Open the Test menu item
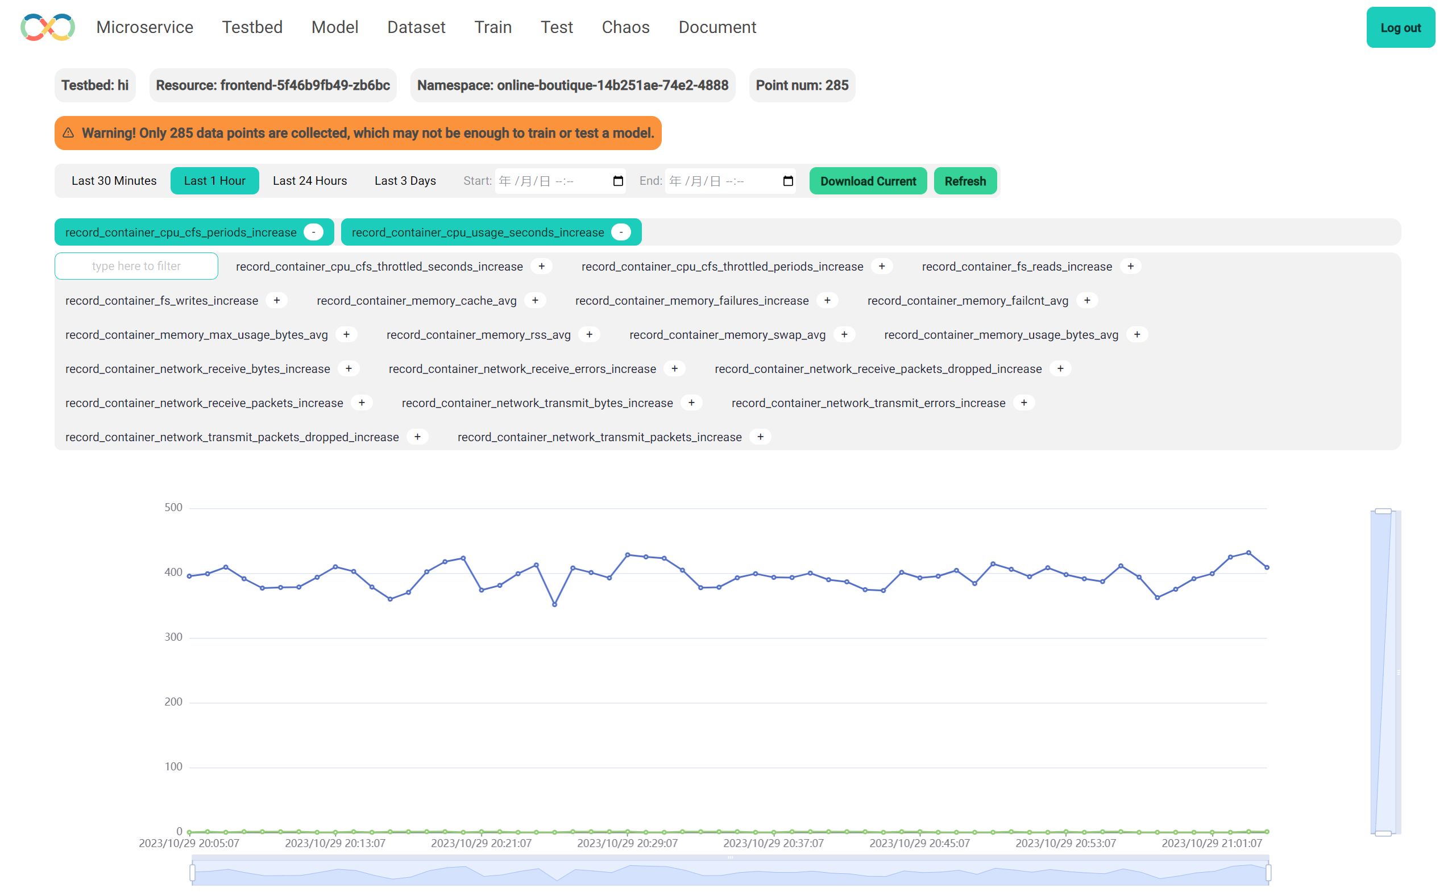 click(557, 27)
